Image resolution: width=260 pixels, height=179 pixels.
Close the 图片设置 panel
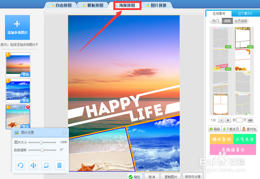(65, 133)
